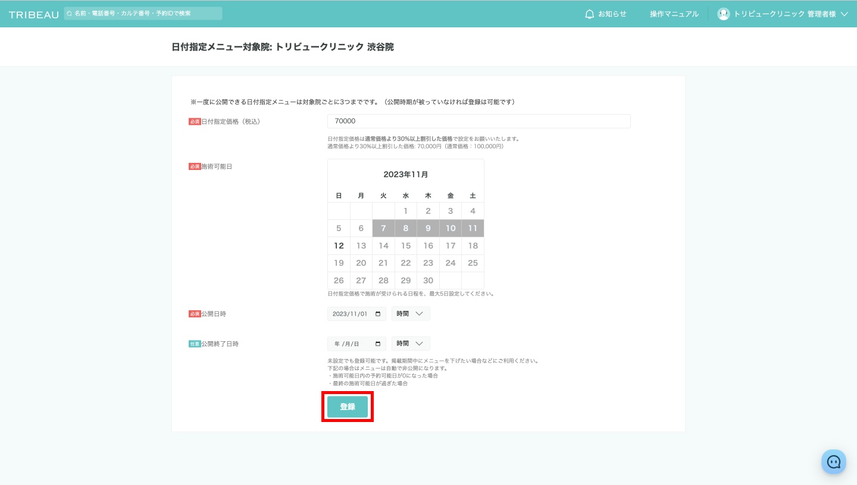Deselect November 9 on calendar
The width and height of the screenshot is (857, 485).
428,228
